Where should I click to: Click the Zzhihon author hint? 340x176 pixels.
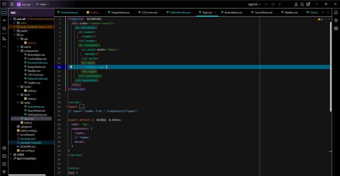[115, 120]
